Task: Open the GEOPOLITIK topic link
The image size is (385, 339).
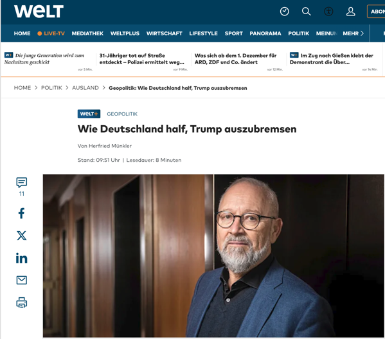Action: [122, 114]
